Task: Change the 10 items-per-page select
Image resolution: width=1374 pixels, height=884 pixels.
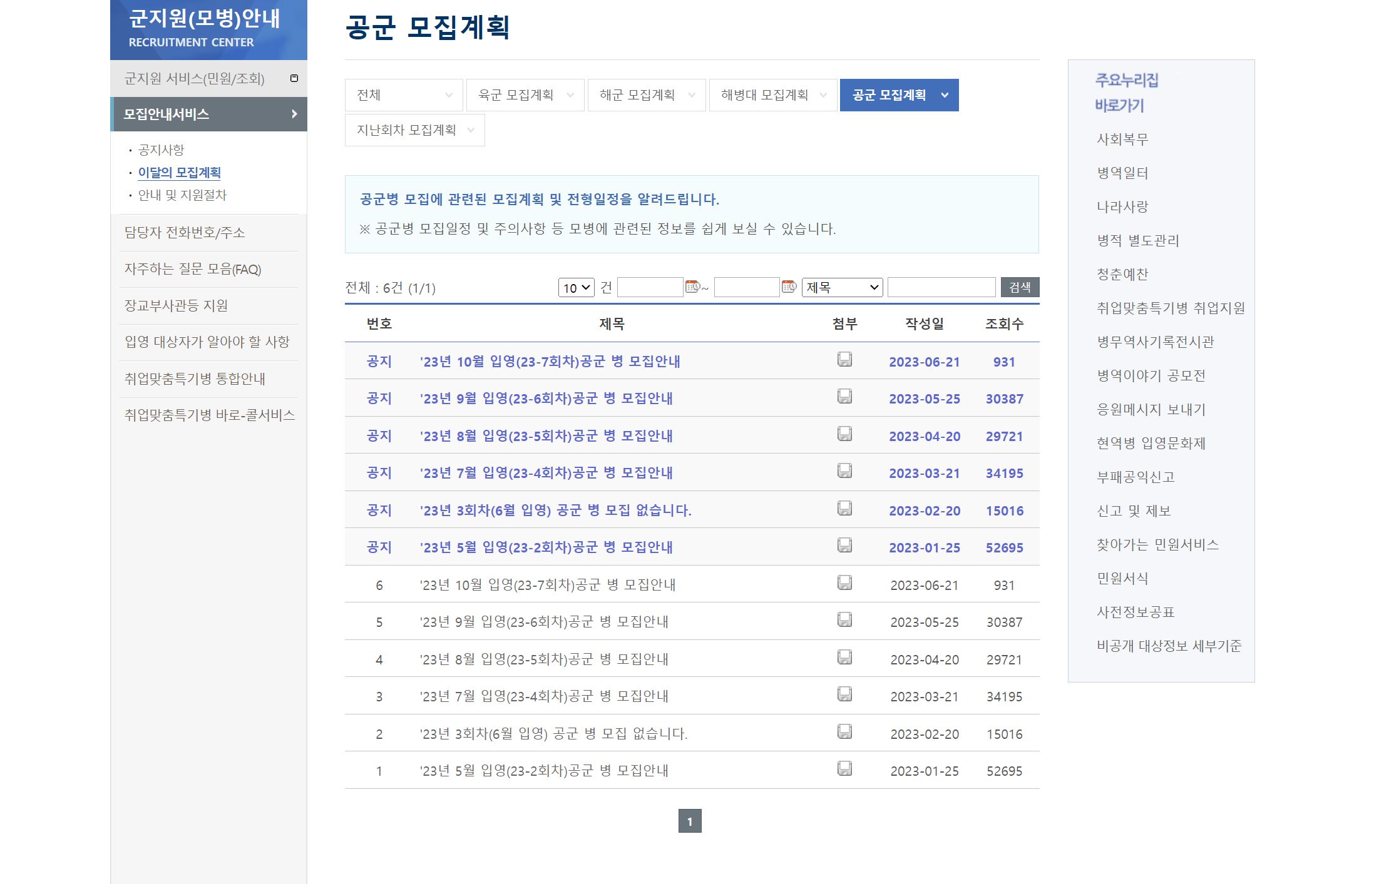Action: 577,288
